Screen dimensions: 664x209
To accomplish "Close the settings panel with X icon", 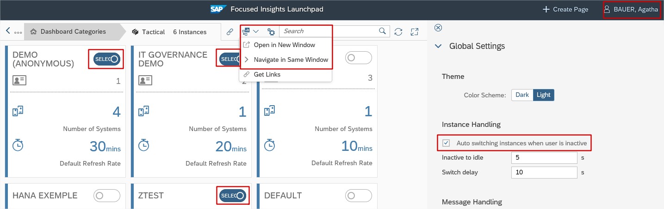I will click(439, 28).
